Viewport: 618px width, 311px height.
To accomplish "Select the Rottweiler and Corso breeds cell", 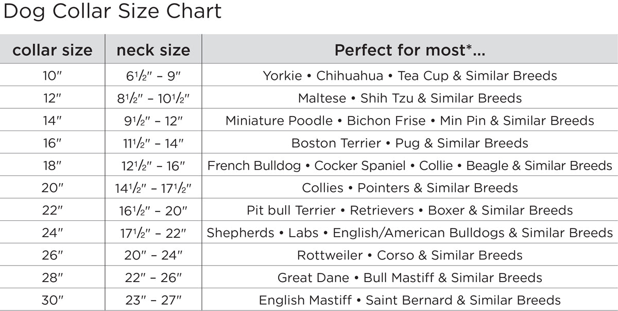I will [x=410, y=255].
